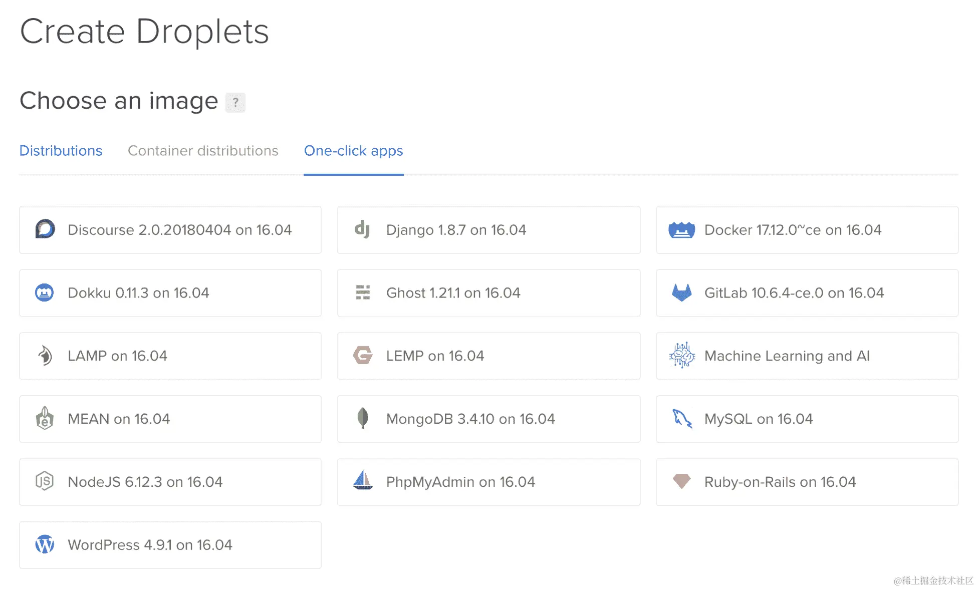Pick the LAMP on 16.04 image
977x589 pixels.
[x=170, y=356]
